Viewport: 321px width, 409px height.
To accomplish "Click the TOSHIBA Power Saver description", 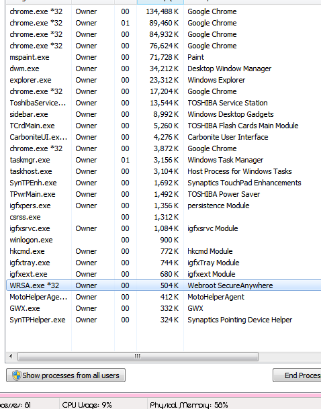I will pos(224,194).
